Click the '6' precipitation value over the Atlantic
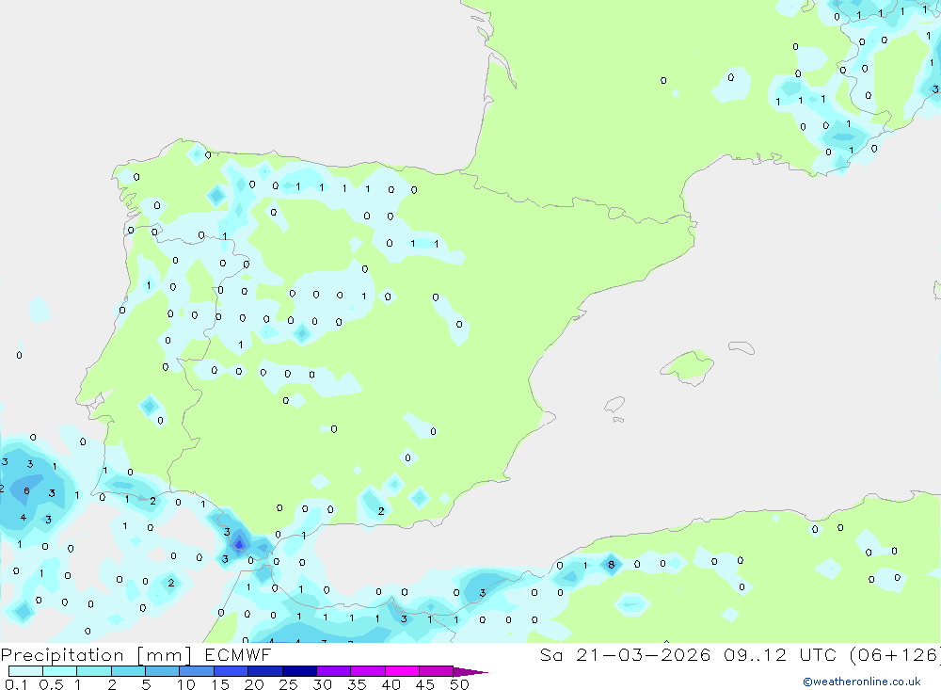Viewport: 941px width, 690px height. [x=26, y=491]
